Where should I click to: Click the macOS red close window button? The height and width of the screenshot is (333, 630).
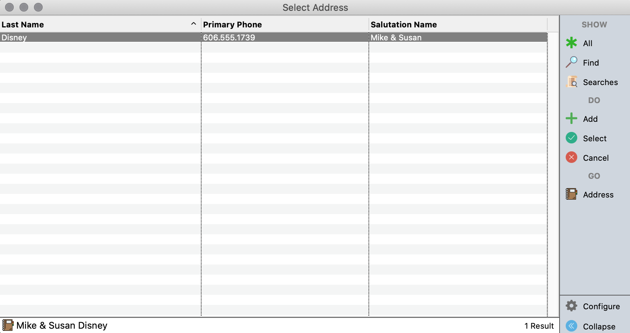click(x=10, y=7)
